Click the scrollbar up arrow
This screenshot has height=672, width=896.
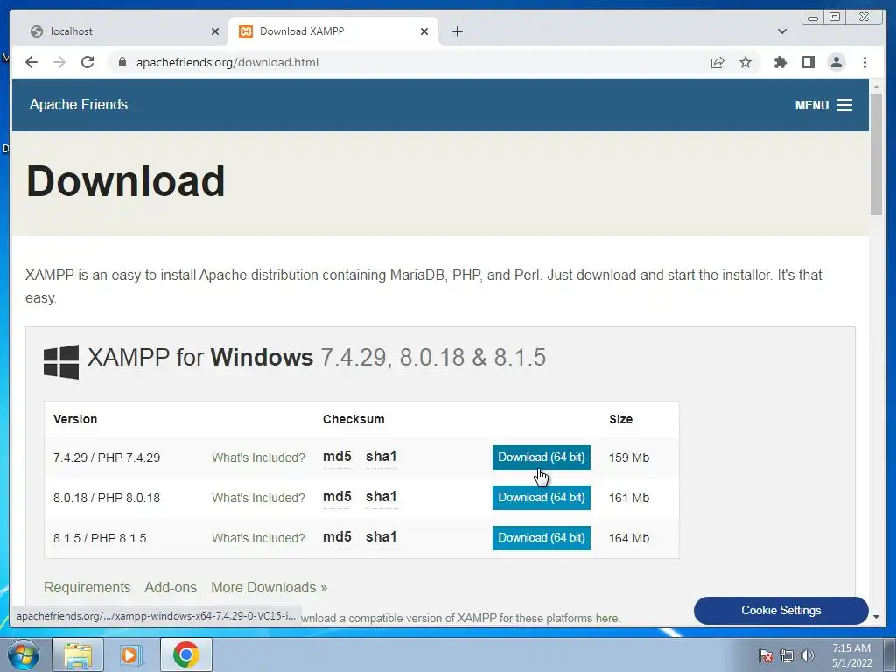[876, 87]
